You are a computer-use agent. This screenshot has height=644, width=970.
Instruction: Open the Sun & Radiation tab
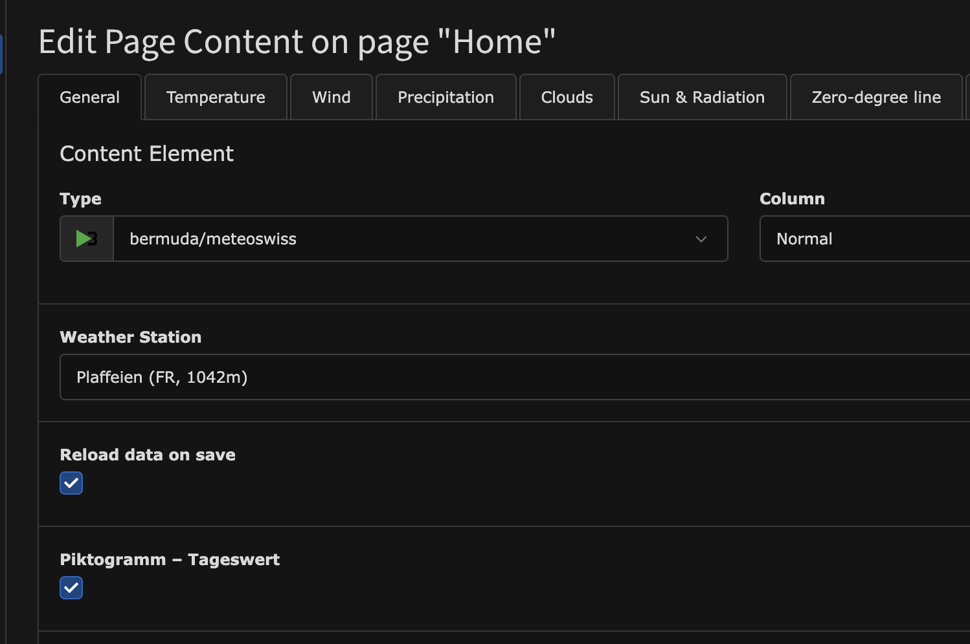click(702, 97)
